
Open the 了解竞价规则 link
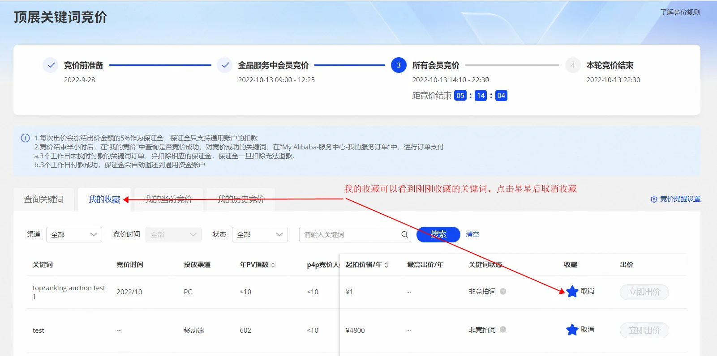click(x=680, y=13)
